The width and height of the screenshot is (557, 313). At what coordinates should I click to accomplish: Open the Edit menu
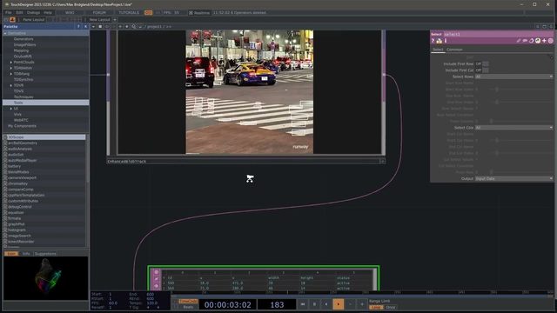19,12
